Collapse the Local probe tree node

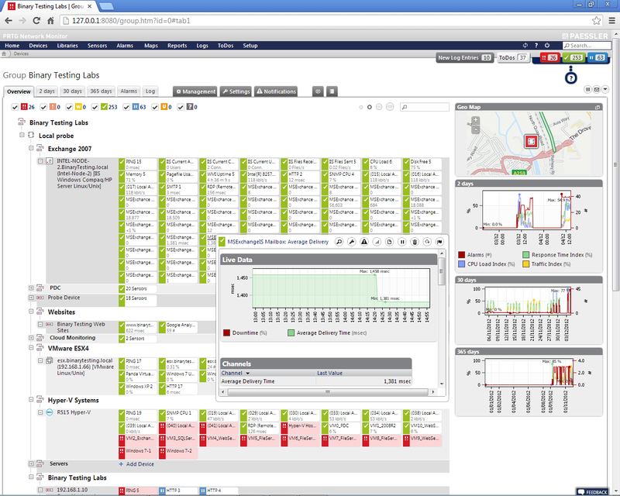[22, 136]
